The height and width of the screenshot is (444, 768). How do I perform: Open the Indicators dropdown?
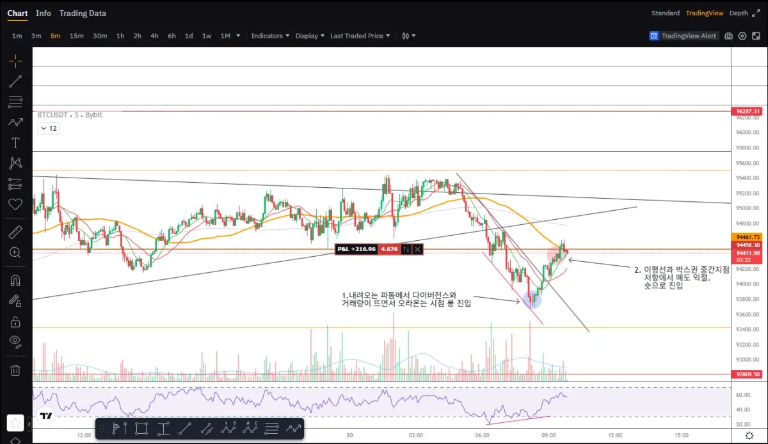(270, 36)
